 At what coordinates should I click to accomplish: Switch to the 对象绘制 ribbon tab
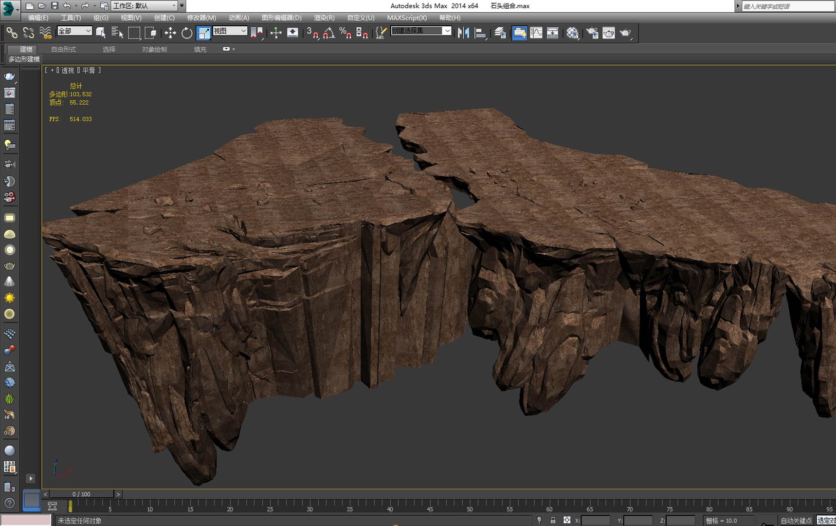(x=154, y=49)
